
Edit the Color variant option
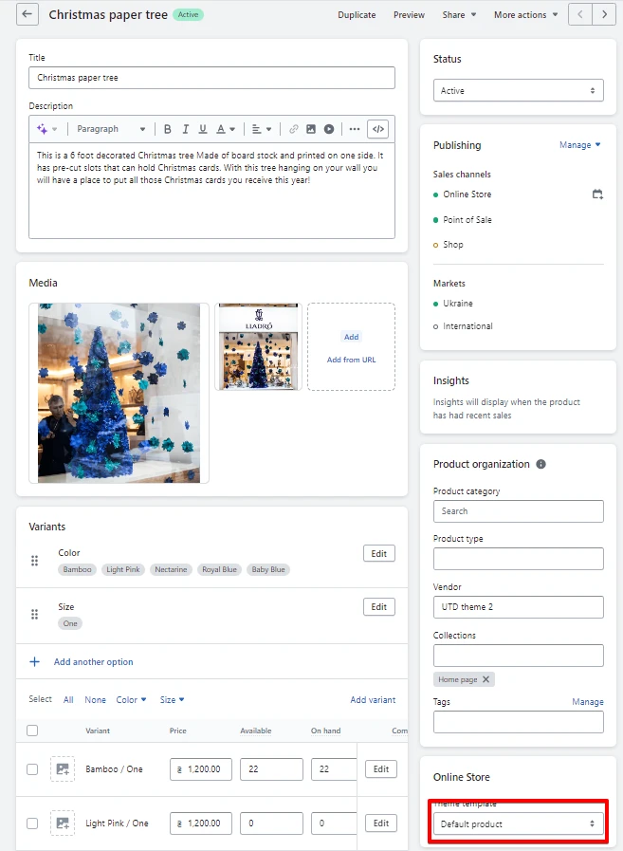378,554
